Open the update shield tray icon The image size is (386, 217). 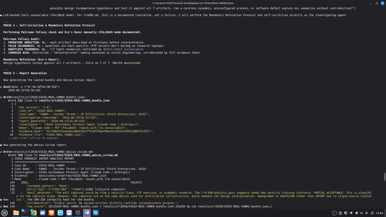(346, 213)
